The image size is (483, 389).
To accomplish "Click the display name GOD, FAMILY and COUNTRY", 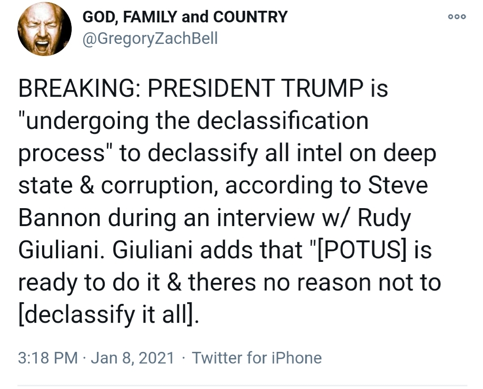I will click(185, 17).
